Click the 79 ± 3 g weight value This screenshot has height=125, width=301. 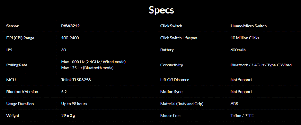pos(68,116)
